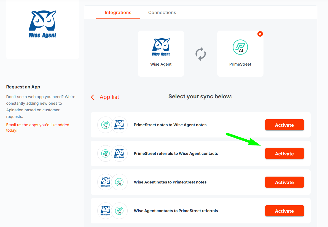Click Wise Agent icon in Wise Agent contacts row
The height and width of the screenshot is (227, 328).
point(106,211)
